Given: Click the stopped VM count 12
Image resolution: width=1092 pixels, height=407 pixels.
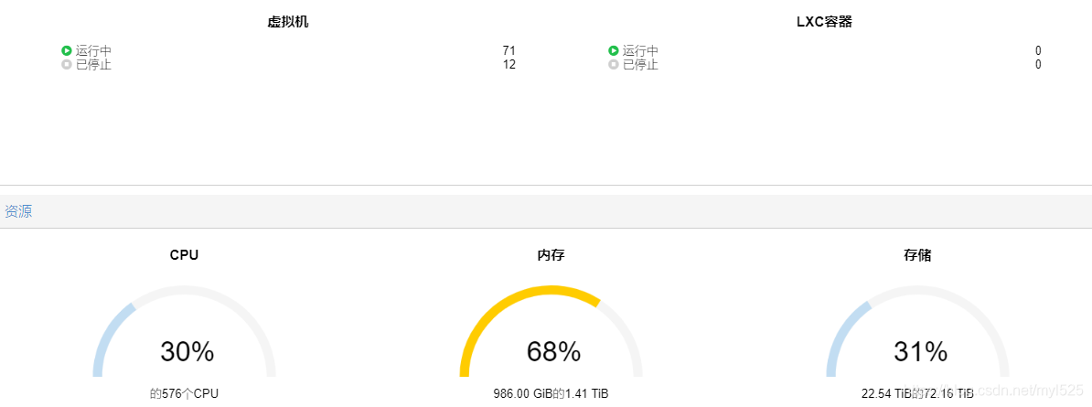Looking at the screenshot, I should 509,65.
